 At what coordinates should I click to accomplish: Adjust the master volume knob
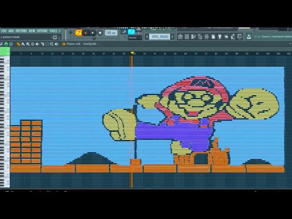tap(70, 32)
